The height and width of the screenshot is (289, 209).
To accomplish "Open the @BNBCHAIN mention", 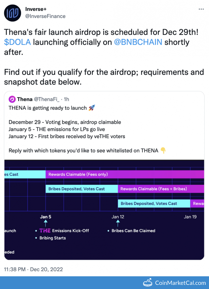I will [x=138, y=42].
